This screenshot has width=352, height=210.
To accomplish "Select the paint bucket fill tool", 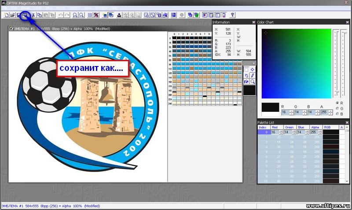I will tap(246, 82).
